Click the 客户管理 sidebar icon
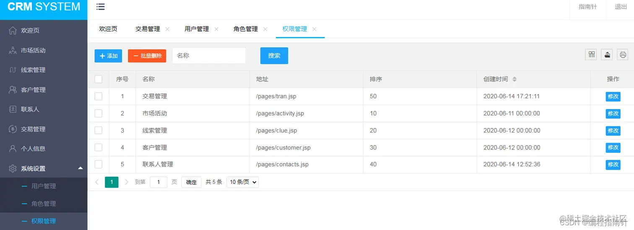The height and width of the screenshot is (230, 634). tap(13, 89)
